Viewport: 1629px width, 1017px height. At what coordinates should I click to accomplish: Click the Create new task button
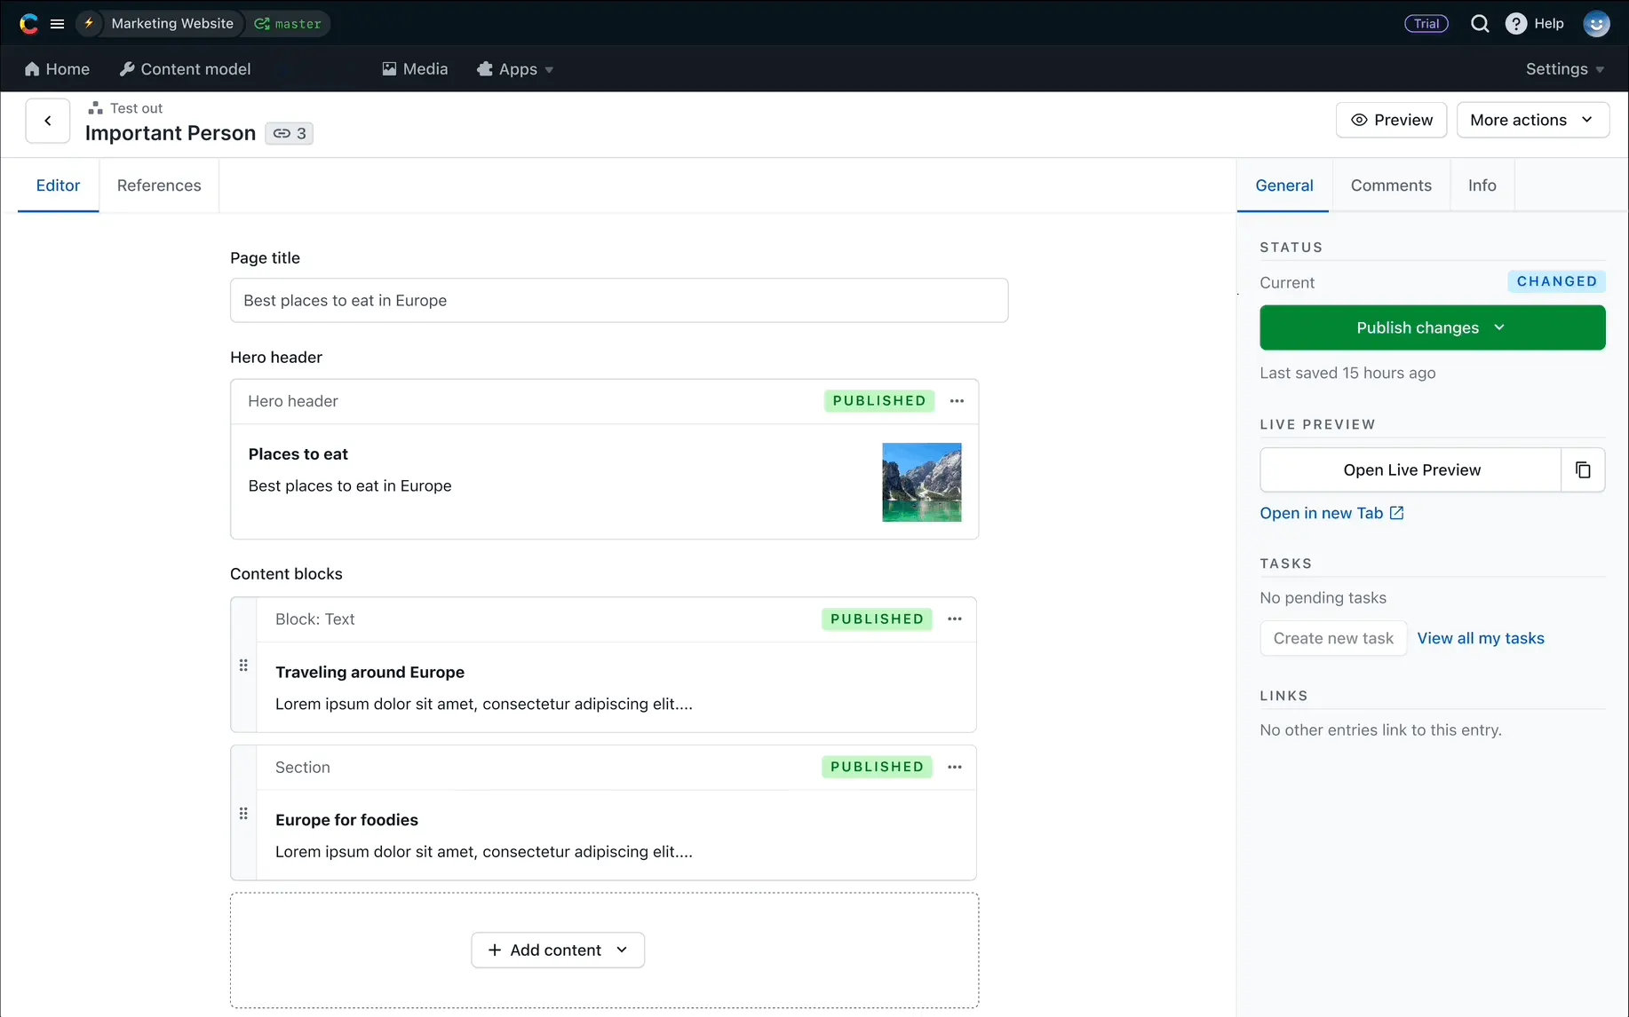(x=1333, y=638)
